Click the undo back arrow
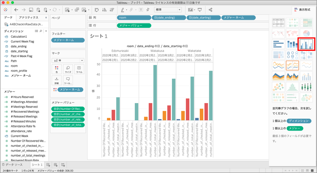This screenshot has width=317, height=173. (x=16, y=10)
